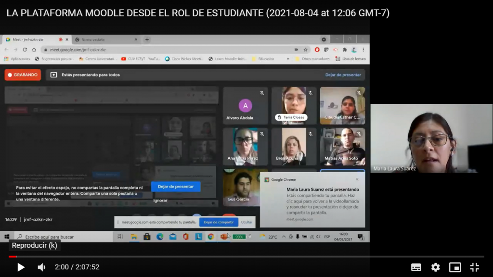Reload the Meet page
This screenshot has height=277, width=493.
25,50
